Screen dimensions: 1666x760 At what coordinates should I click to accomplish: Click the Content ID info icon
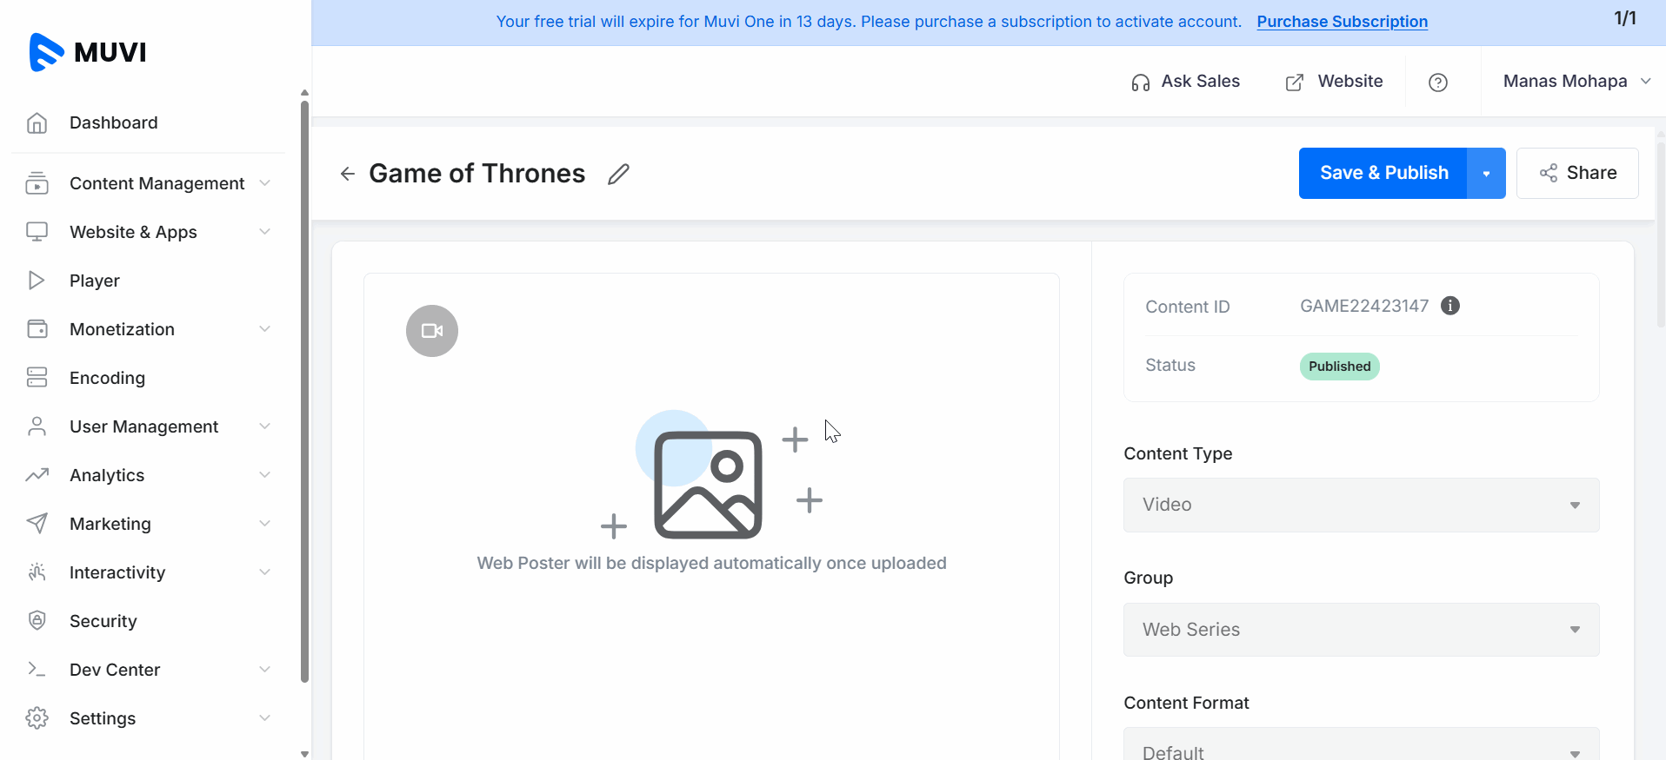(x=1449, y=306)
